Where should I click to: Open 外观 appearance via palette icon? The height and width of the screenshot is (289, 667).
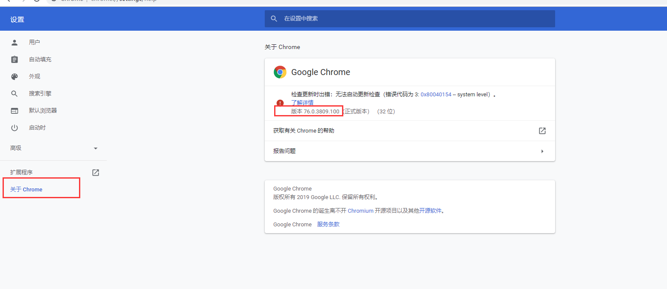point(15,76)
